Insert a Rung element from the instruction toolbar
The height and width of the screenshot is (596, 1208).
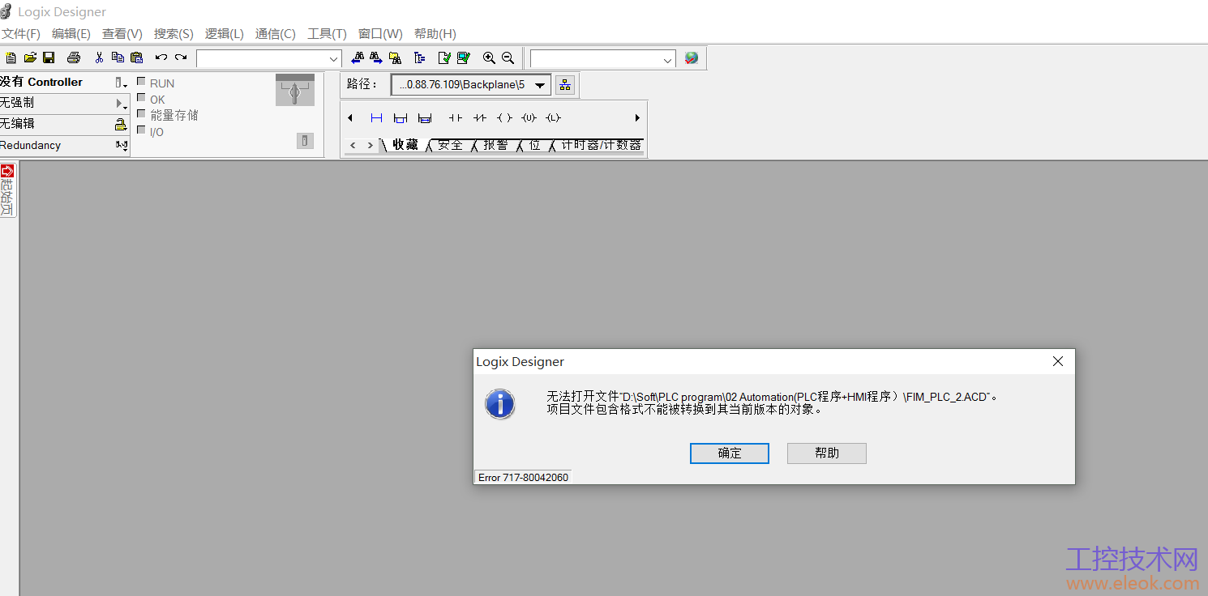(376, 118)
